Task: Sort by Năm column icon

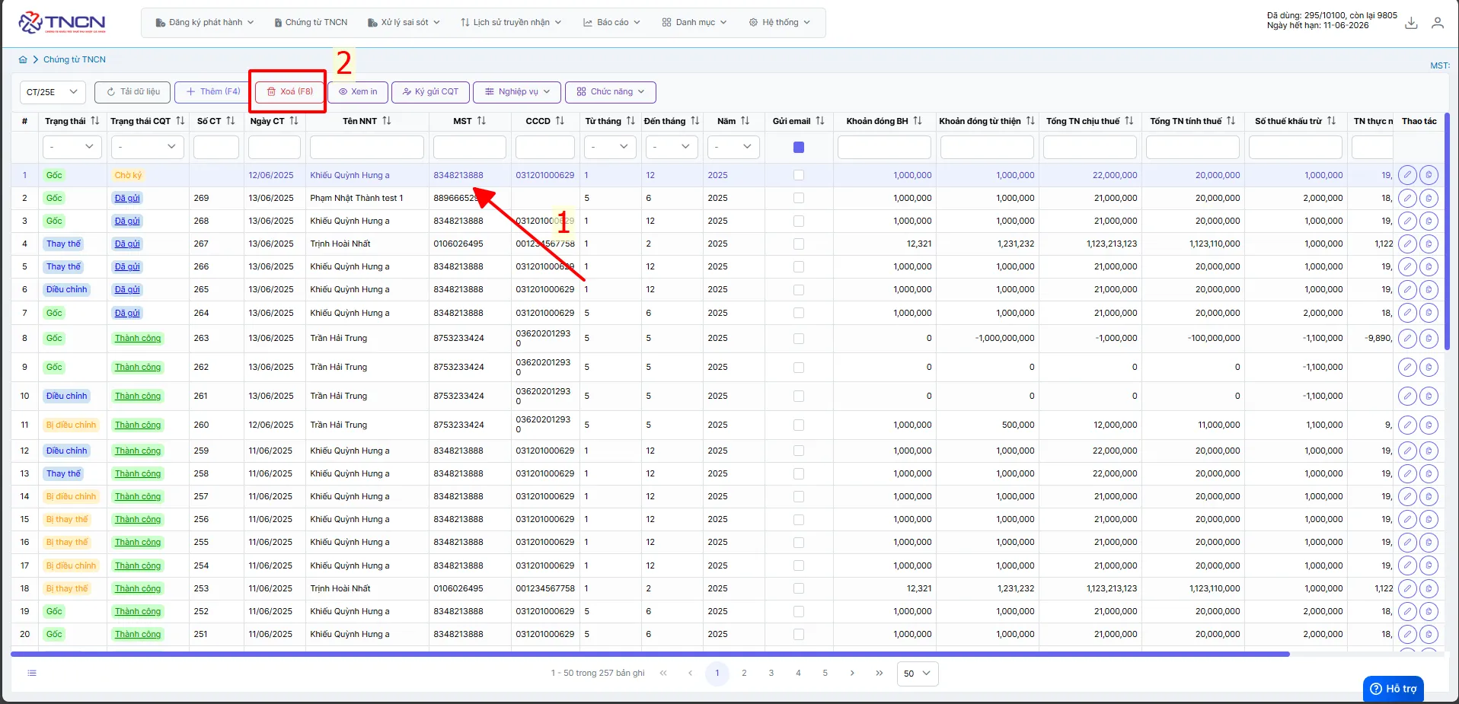Action: [x=745, y=121]
